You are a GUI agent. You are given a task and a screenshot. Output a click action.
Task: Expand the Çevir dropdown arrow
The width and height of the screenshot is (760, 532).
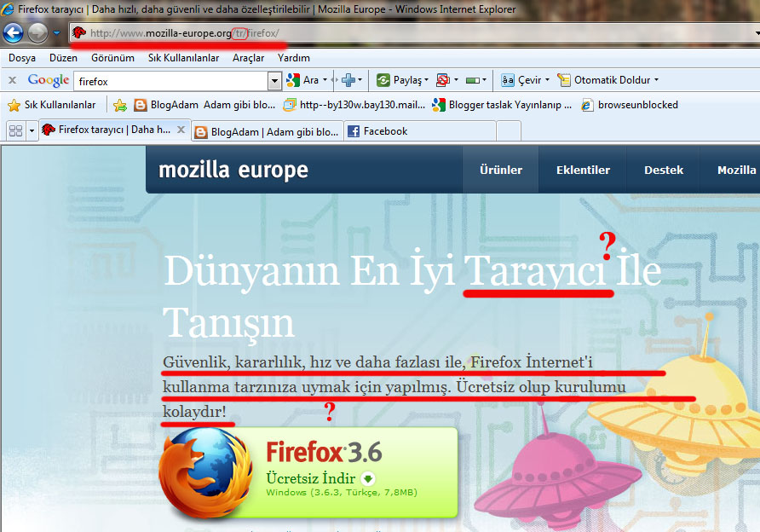coord(547,80)
